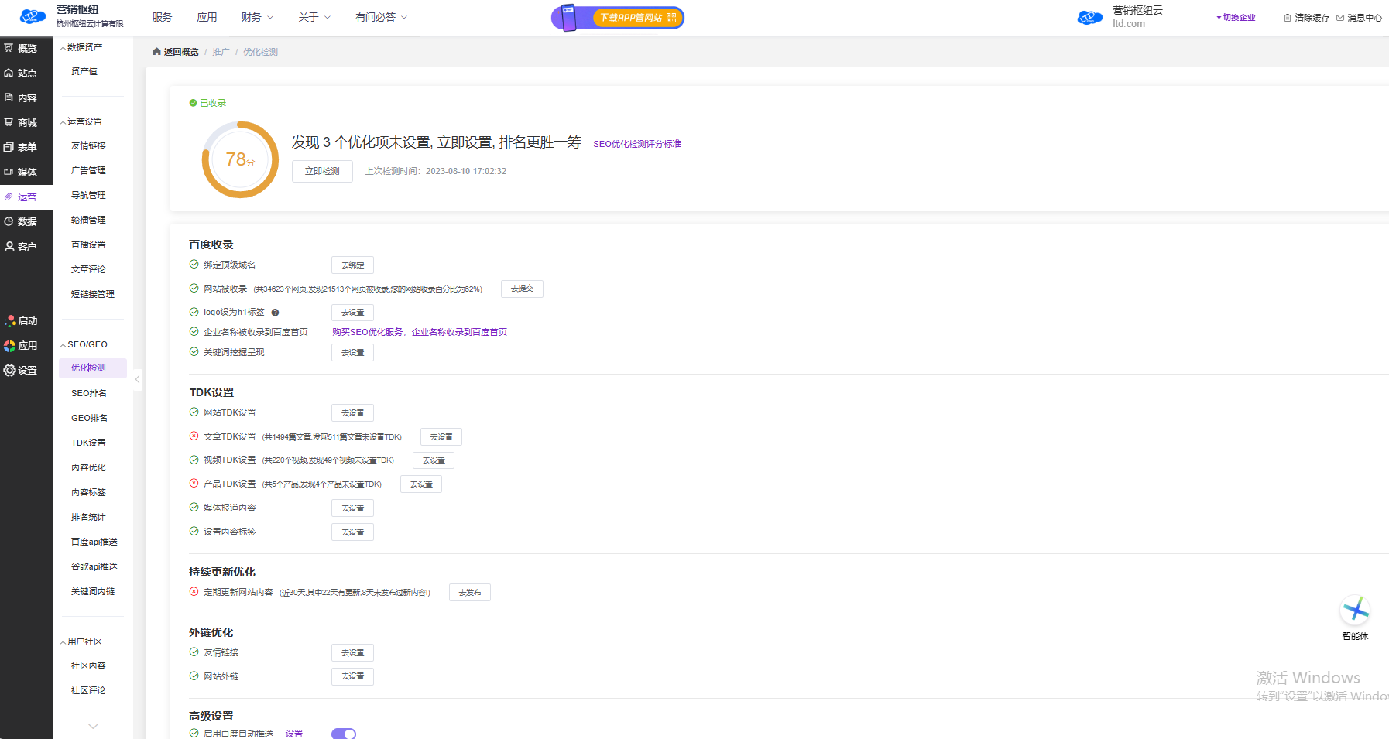1389x739 pixels.
Task: Click the help icon beside logo设为h1标签
Action: (275, 313)
